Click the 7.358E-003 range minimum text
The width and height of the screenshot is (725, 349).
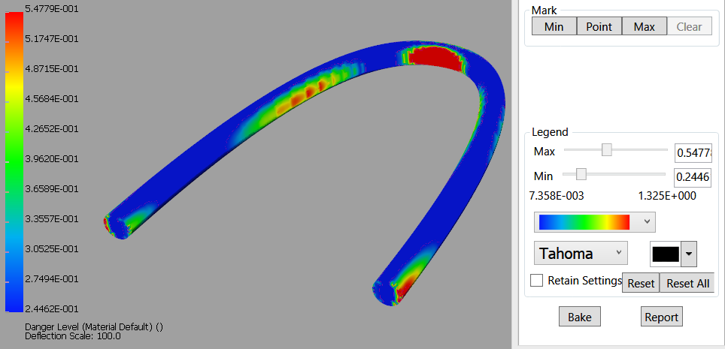click(x=557, y=196)
